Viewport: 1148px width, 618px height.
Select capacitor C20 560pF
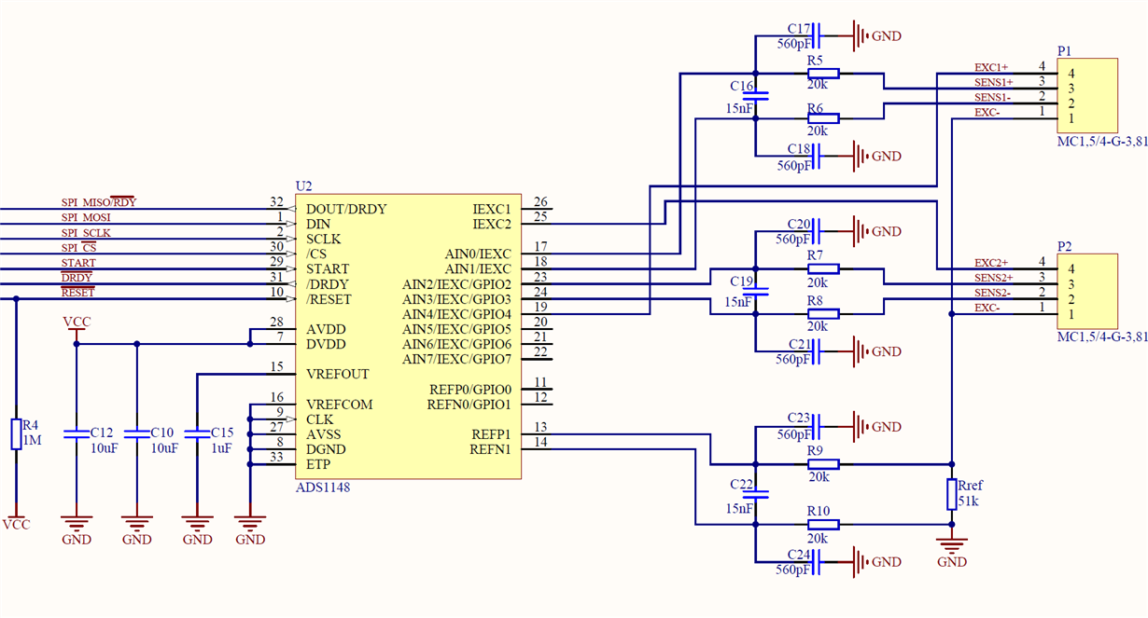[817, 231]
